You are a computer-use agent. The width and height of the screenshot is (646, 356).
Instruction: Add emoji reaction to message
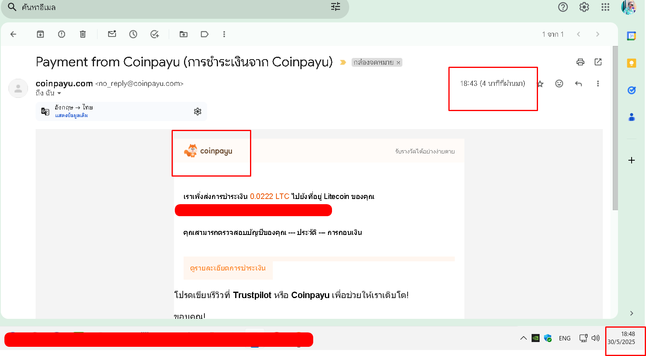[559, 84]
